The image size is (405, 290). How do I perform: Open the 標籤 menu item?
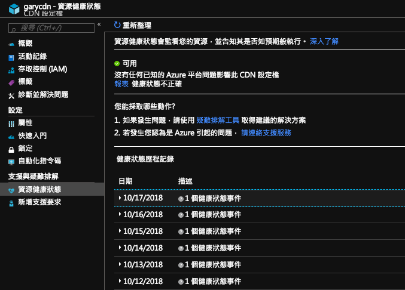[25, 82]
